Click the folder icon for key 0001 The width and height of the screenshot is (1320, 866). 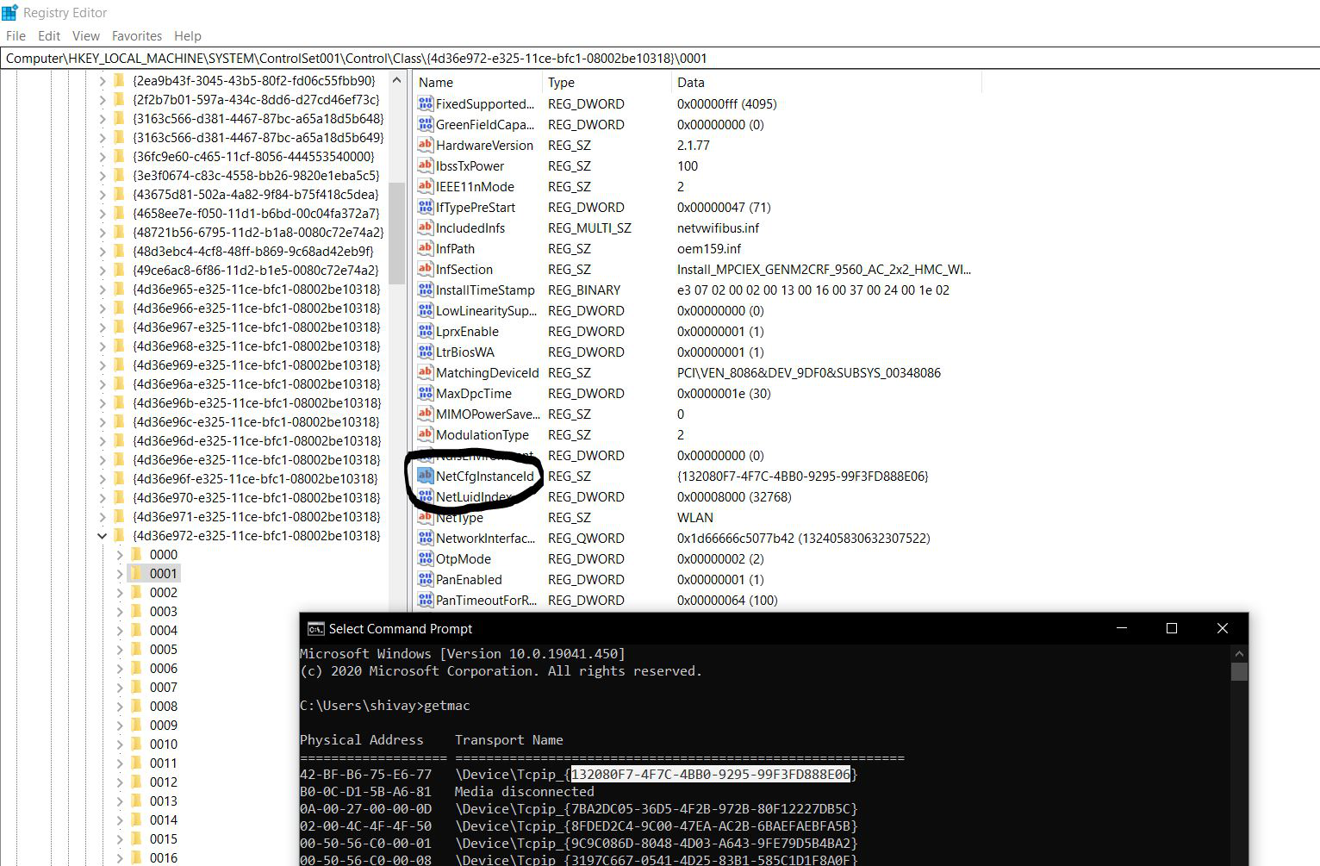point(136,573)
